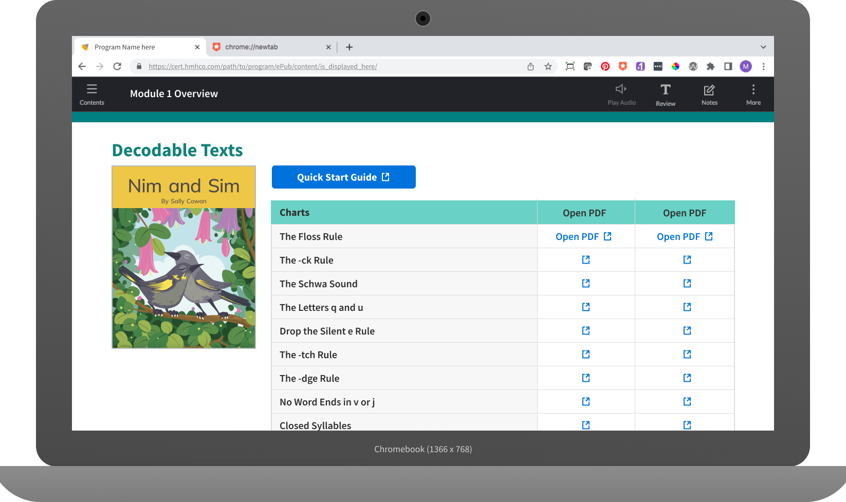Open first PDF for Closed Syllables
The image size is (846, 502).
(x=586, y=425)
